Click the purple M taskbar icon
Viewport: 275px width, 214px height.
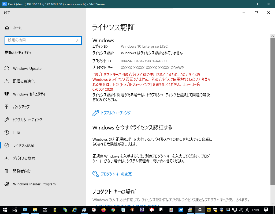[142, 210]
